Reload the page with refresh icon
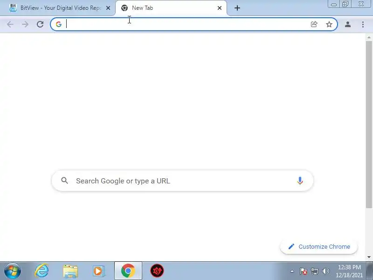The image size is (373, 280). (x=40, y=24)
